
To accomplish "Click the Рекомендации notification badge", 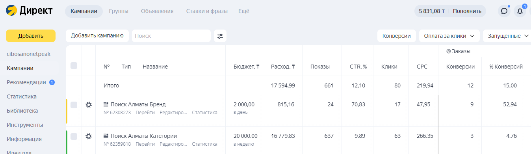I will 52,82.
